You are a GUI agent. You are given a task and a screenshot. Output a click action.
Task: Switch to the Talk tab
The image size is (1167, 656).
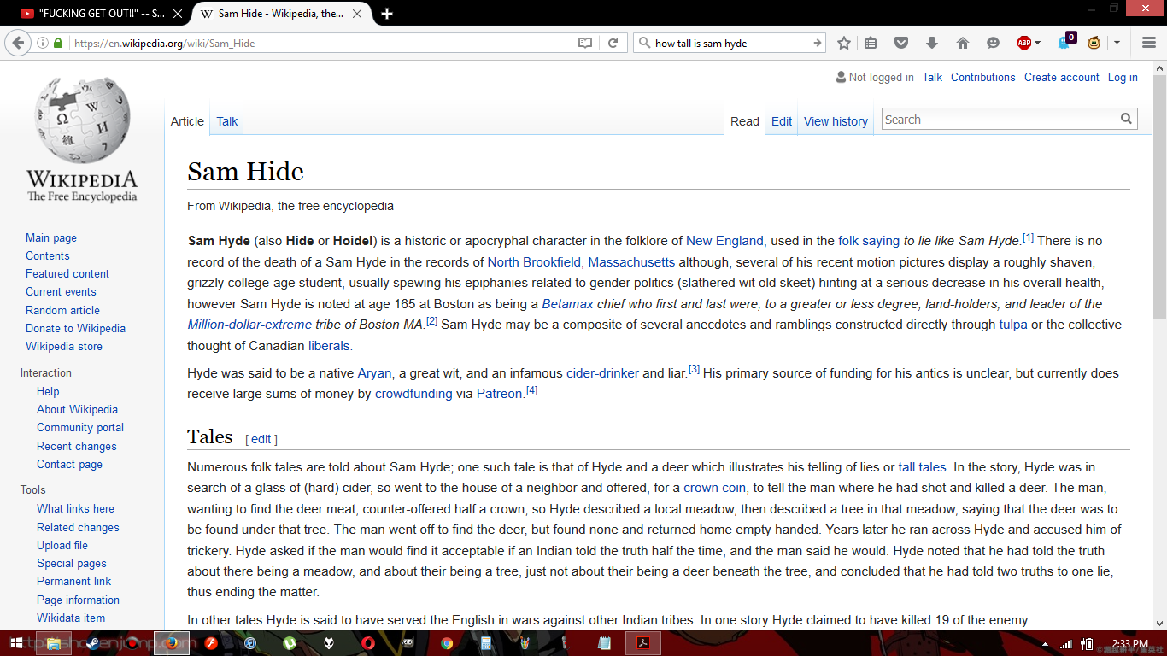pos(226,121)
